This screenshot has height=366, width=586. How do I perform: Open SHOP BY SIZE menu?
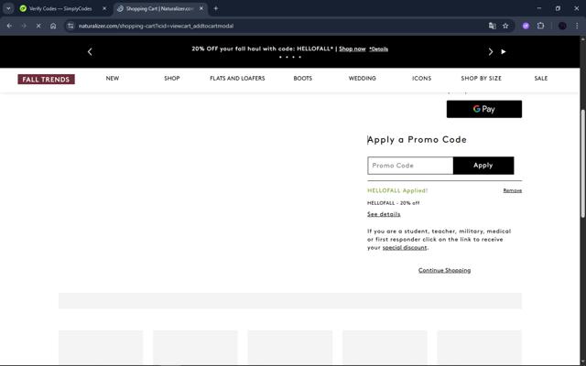point(481,79)
